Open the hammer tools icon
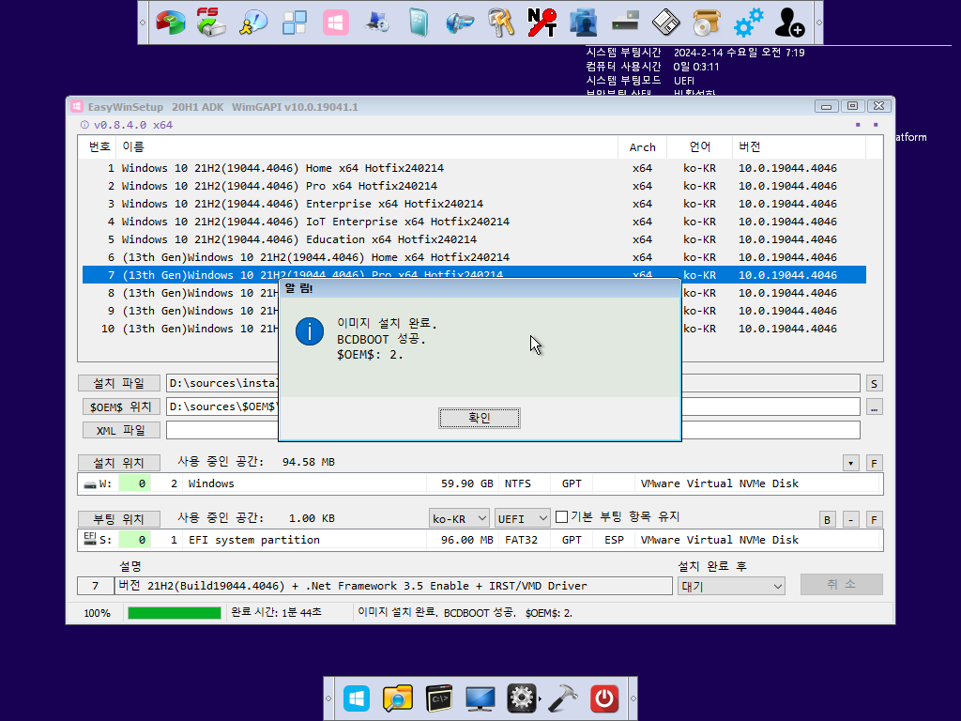Image resolution: width=961 pixels, height=721 pixels. coord(563,698)
